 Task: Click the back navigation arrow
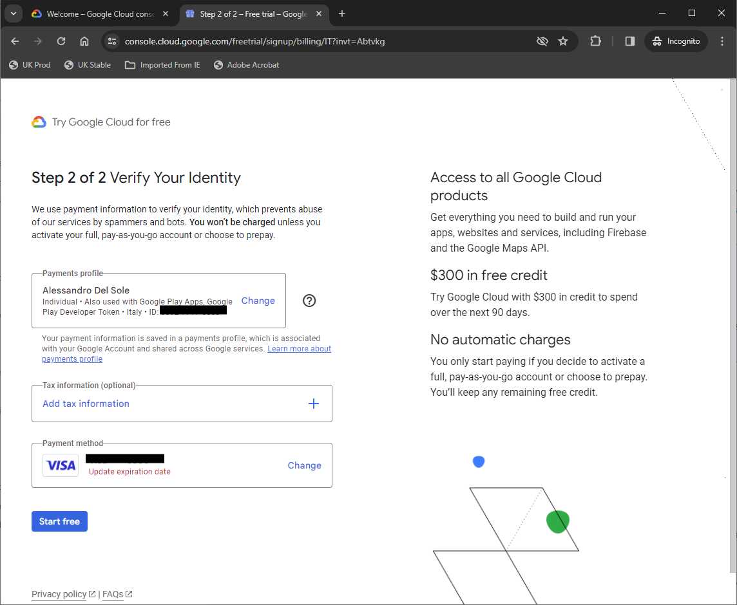(x=14, y=41)
